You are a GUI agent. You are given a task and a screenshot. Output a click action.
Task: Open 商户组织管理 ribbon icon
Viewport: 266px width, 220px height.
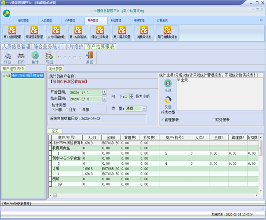12,33
